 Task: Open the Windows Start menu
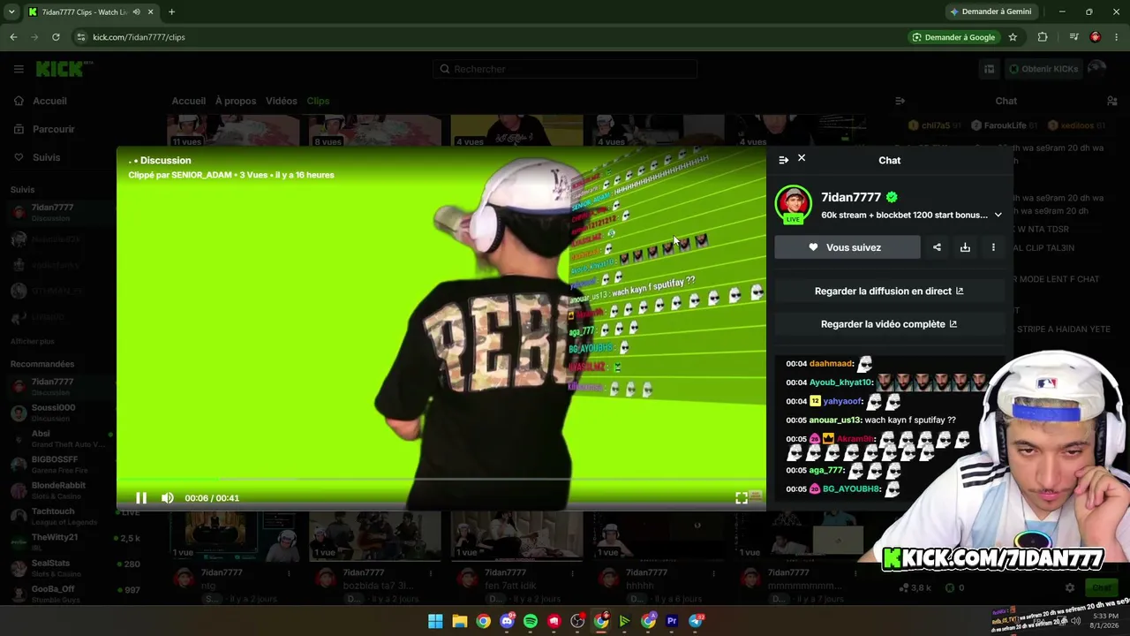coord(435,621)
